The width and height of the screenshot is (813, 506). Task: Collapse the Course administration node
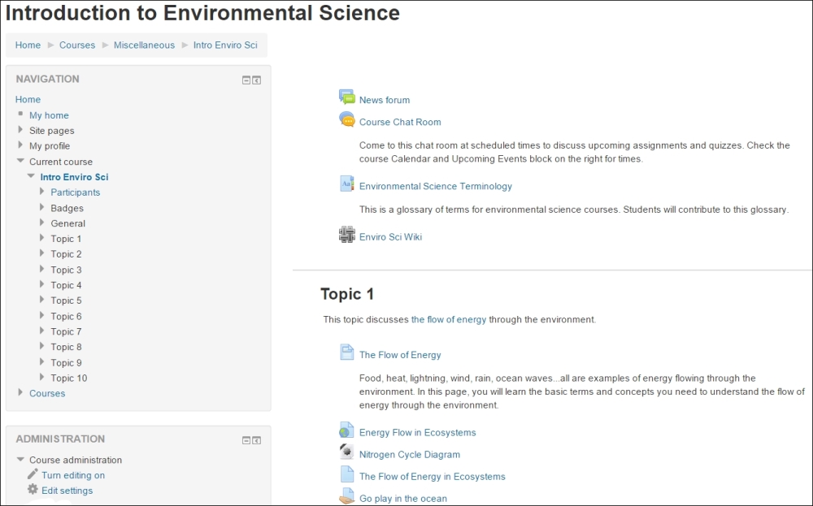20,459
